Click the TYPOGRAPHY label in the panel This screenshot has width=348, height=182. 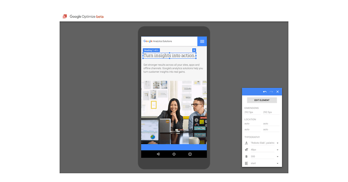(252, 137)
